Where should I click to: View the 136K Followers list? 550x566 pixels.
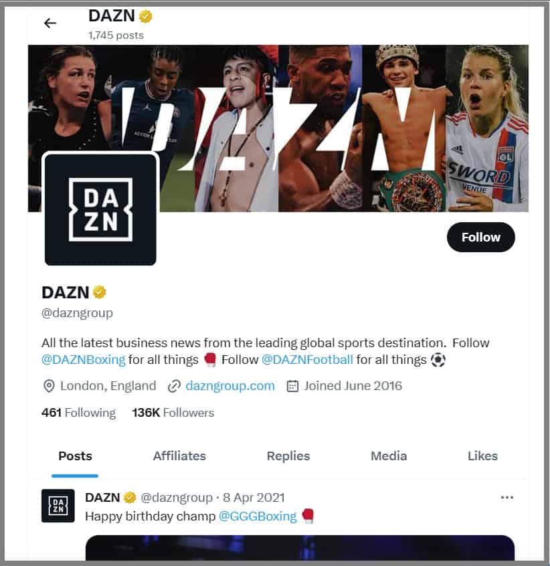(173, 413)
